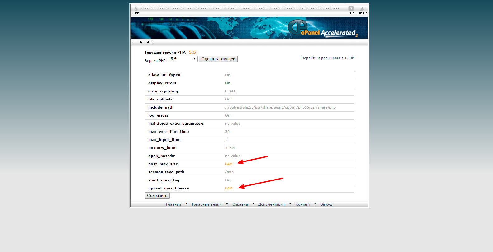Click the Logout user icon
The width and height of the screenshot is (493, 252).
click(362, 9)
